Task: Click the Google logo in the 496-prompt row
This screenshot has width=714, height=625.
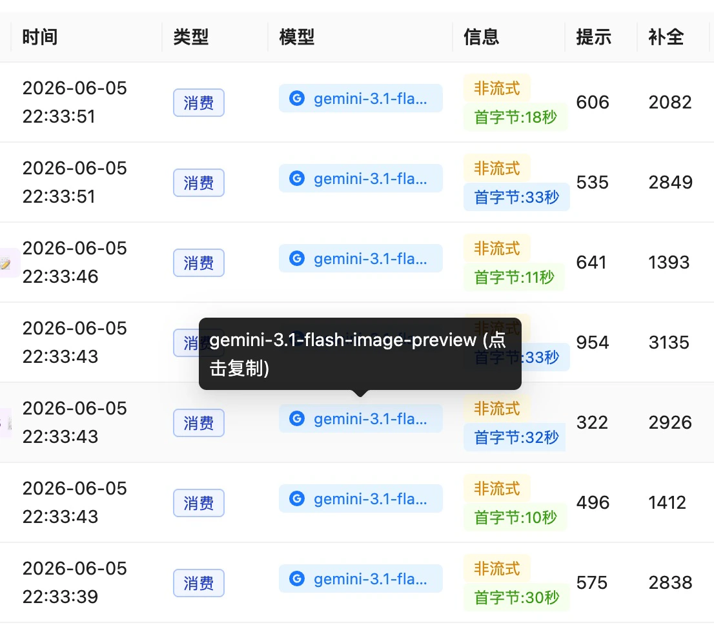Action: pyautogui.click(x=297, y=498)
